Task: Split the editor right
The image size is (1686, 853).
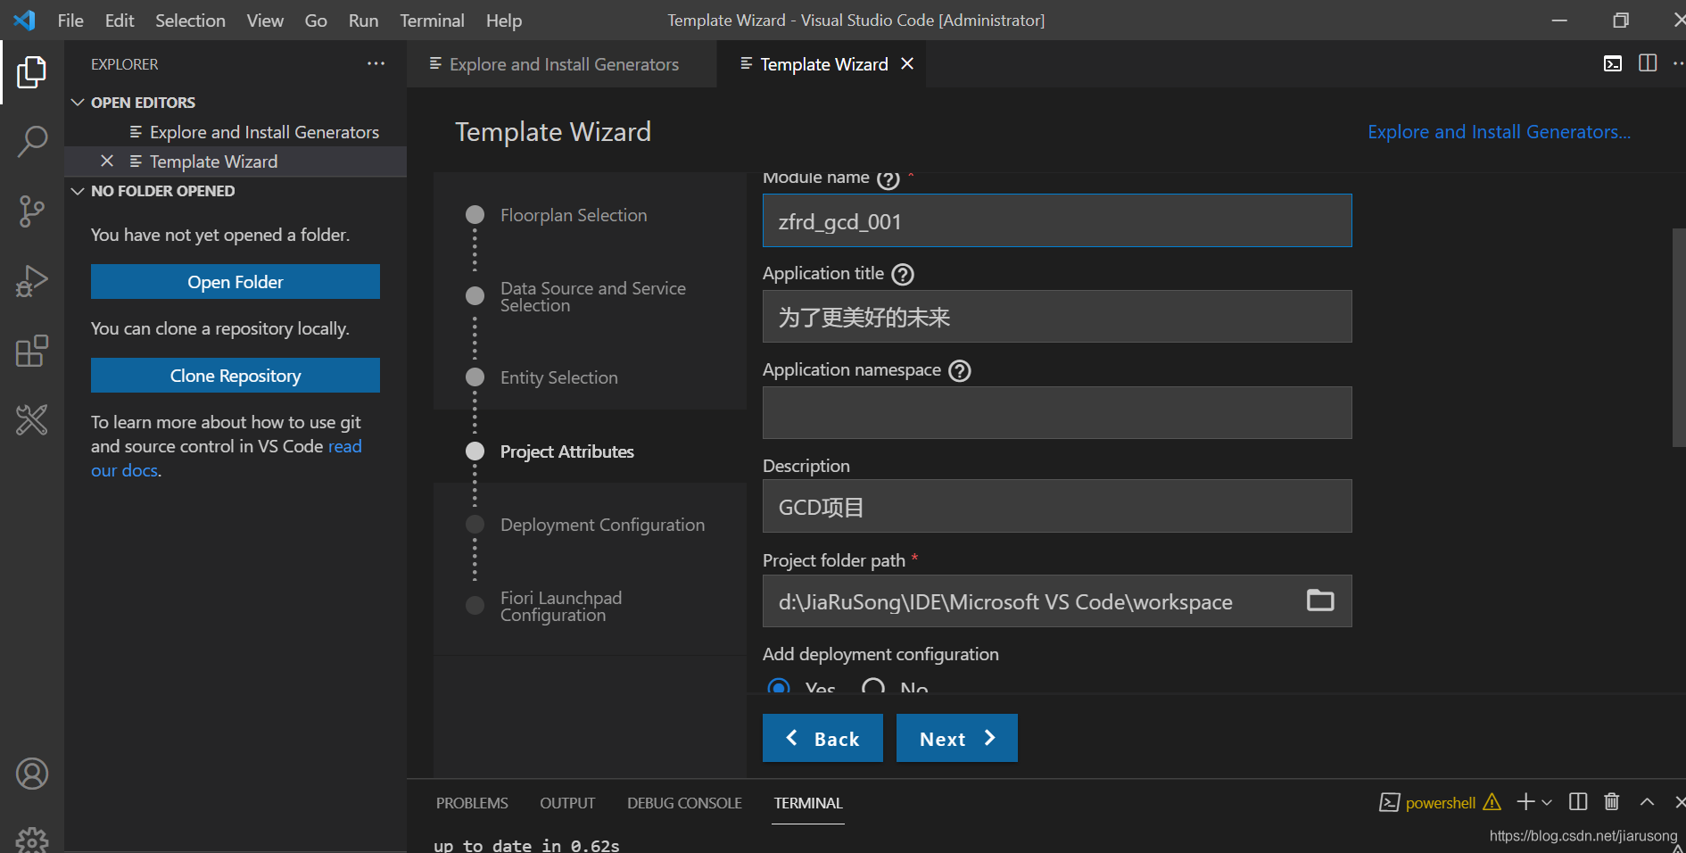Action: [1648, 63]
